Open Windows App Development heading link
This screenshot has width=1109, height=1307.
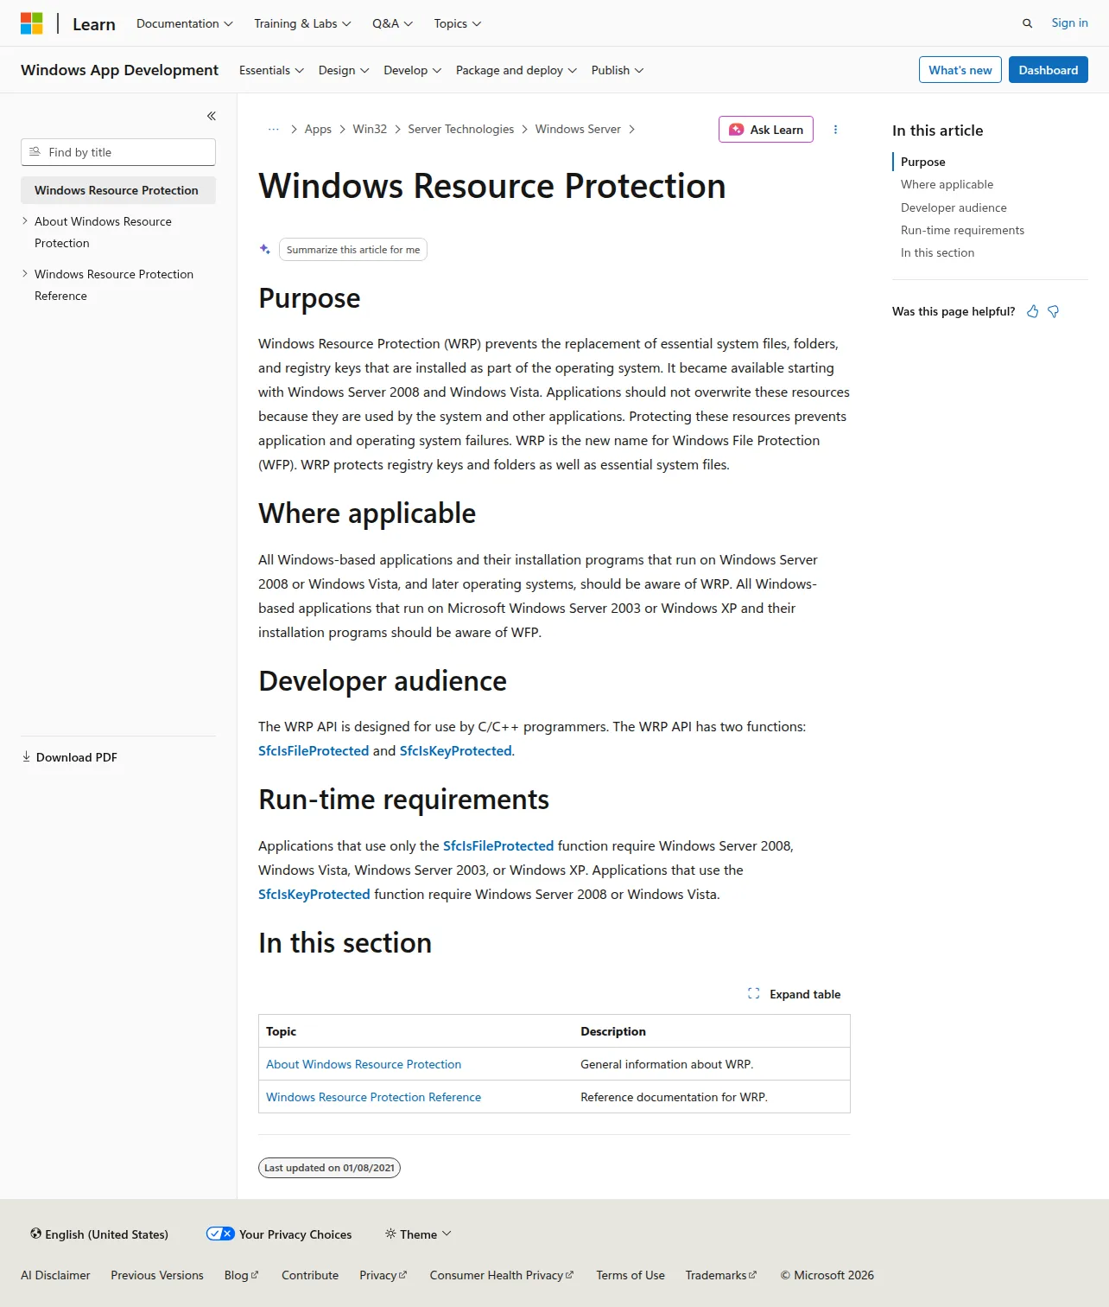pyautogui.click(x=119, y=70)
